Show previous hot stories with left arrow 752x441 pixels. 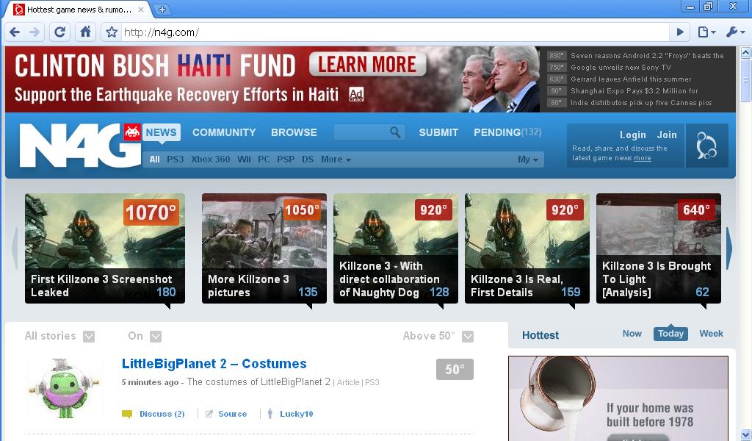click(x=15, y=248)
